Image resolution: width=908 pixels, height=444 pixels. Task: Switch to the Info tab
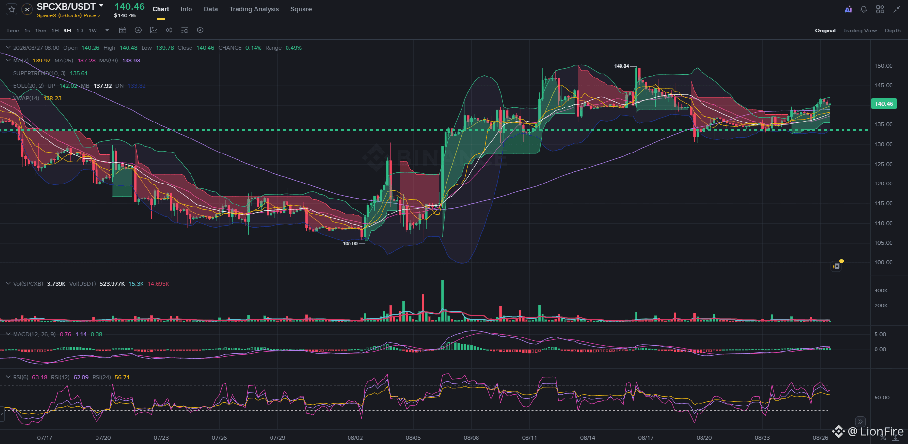(186, 9)
